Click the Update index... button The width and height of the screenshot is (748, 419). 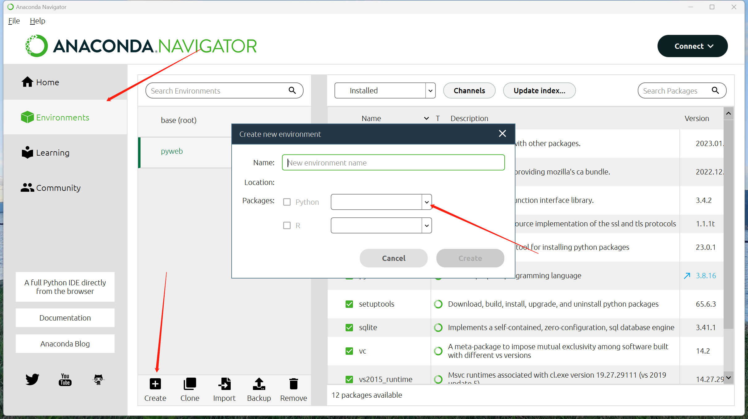click(x=539, y=90)
